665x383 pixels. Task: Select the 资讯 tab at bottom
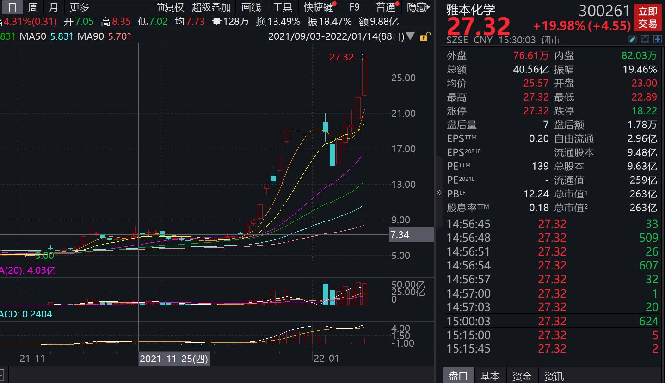554,377
